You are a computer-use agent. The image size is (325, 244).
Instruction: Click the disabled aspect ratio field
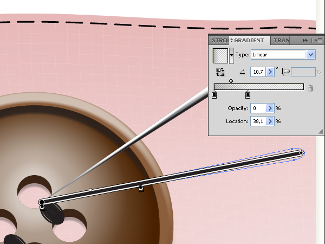pyautogui.click(x=303, y=72)
